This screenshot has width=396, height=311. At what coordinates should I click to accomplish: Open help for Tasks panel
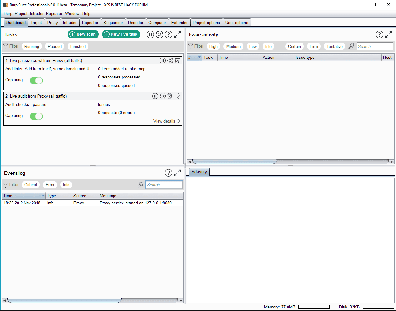coord(168,34)
